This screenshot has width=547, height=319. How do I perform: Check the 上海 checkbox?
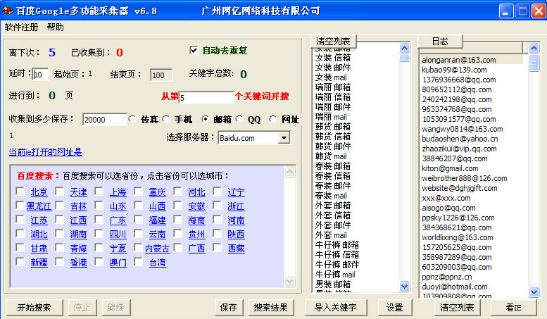pyautogui.click(x=99, y=192)
